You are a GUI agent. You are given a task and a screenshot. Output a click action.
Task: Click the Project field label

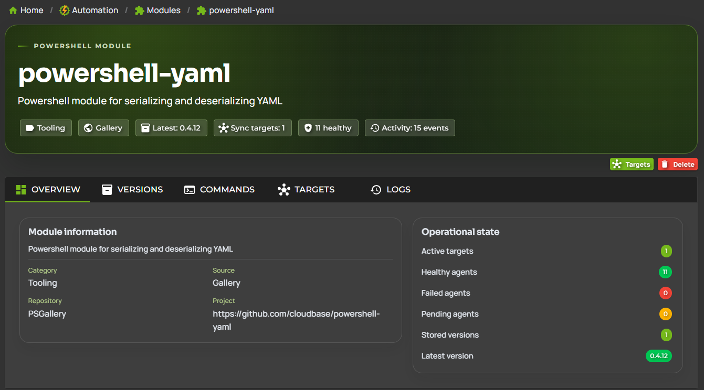224,301
